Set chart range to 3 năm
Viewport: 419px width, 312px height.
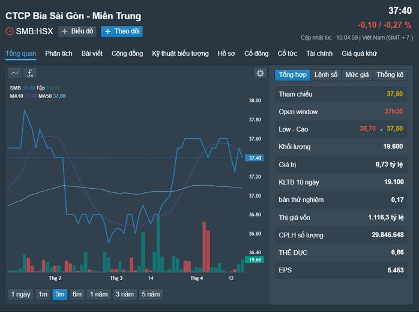[124, 295]
